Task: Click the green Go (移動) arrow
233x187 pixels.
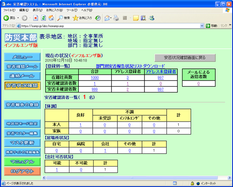Action: coord(208,26)
